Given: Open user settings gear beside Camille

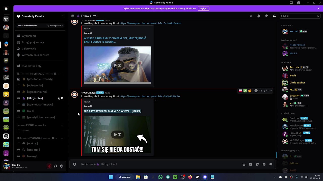Looking at the screenshot, I should (x=61, y=166).
